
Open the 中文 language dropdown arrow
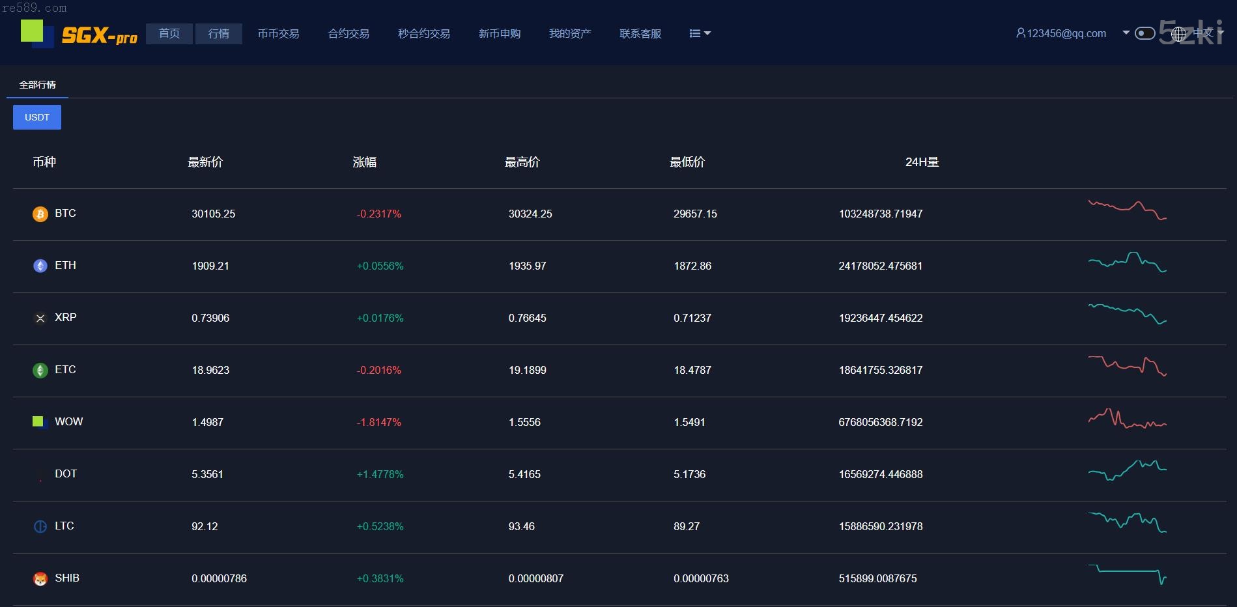tap(1221, 33)
